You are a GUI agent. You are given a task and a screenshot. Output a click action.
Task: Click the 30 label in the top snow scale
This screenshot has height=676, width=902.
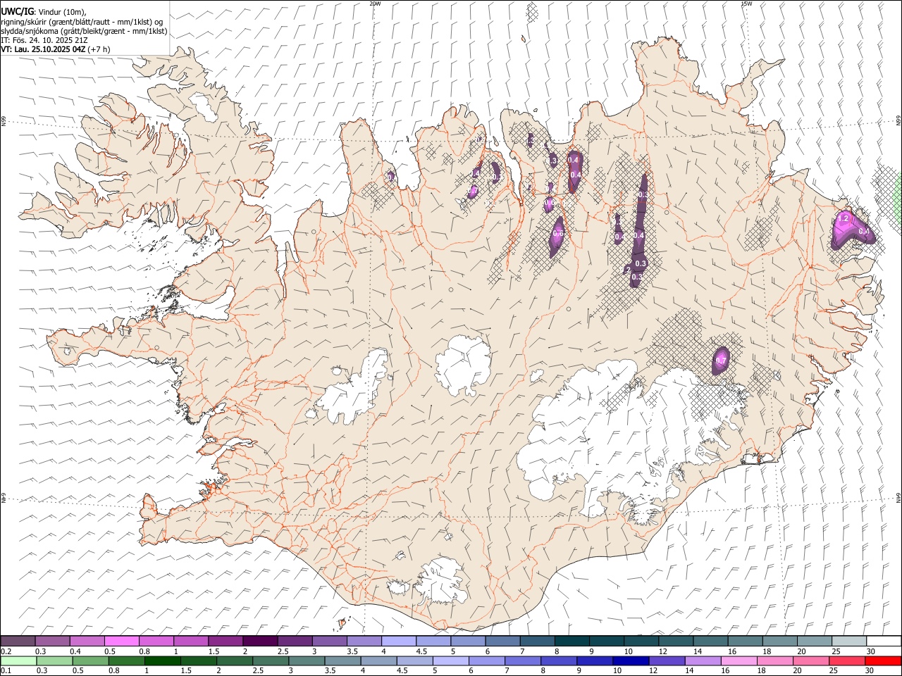(x=870, y=651)
